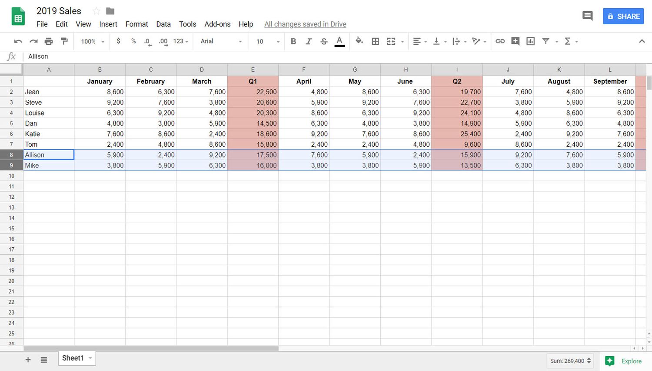Image resolution: width=652 pixels, height=371 pixels.
Task: Toggle bold formatting
Action: click(293, 41)
